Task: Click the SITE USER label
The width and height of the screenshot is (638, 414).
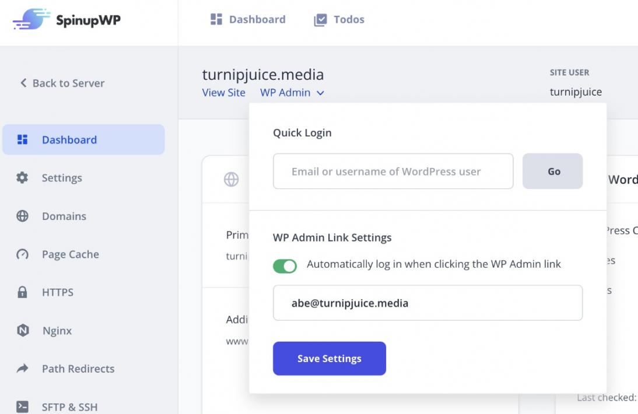Action: (569, 72)
